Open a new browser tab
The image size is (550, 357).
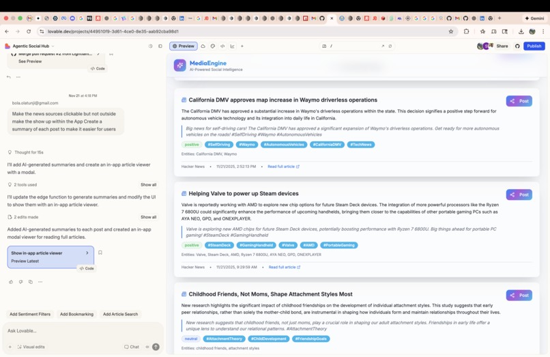pyautogui.click(x=500, y=18)
